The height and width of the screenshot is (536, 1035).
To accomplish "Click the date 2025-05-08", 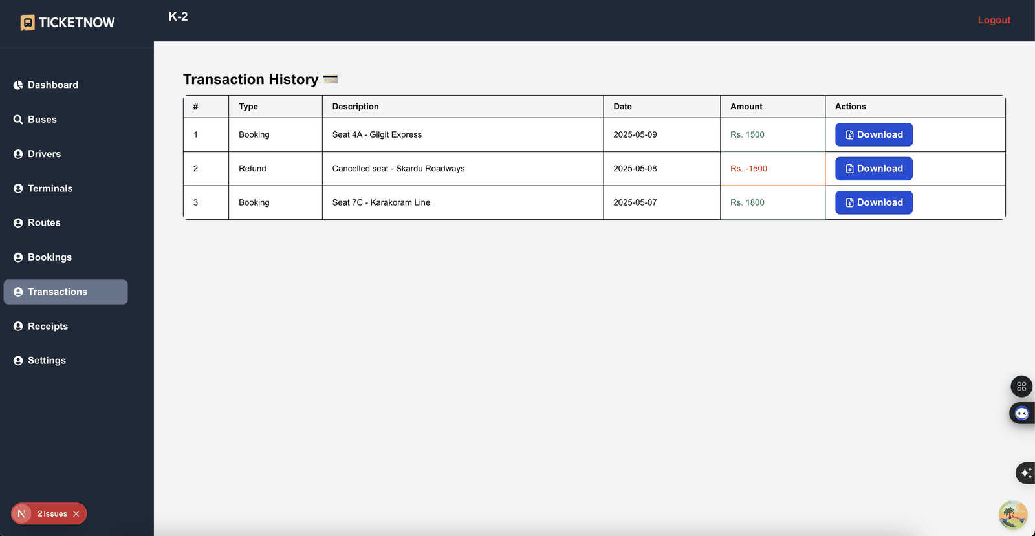I will 635,169.
